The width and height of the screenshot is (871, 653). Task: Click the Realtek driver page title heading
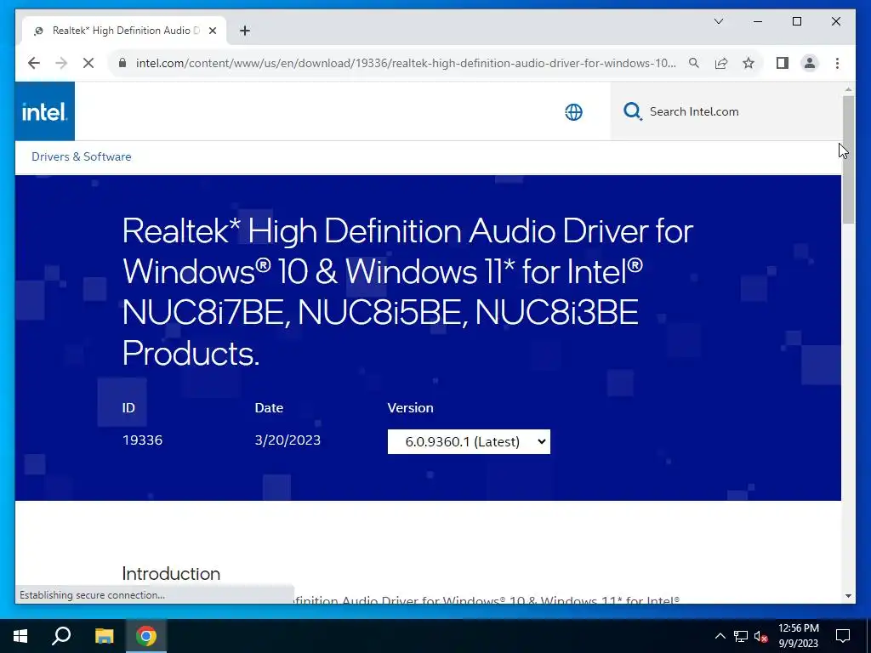407,292
